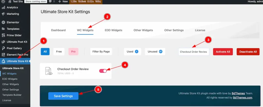Open Template Builder in sidebar submenu
Image resolution: width=263 pixels, height=107 pixels.
click(x=12, y=95)
